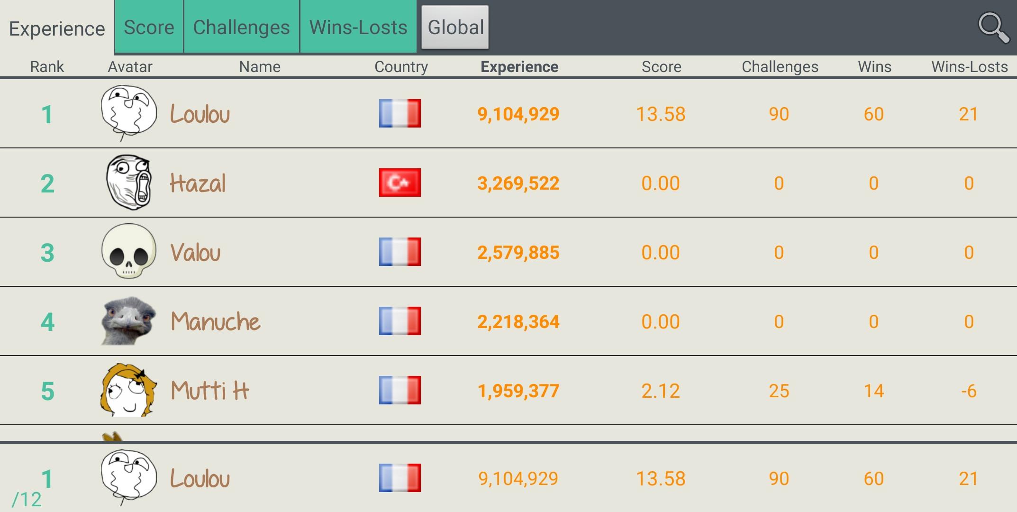1017x512 pixels.
Task: Tap Loulou's rage face avatar in rank 1
Action: 128,113
